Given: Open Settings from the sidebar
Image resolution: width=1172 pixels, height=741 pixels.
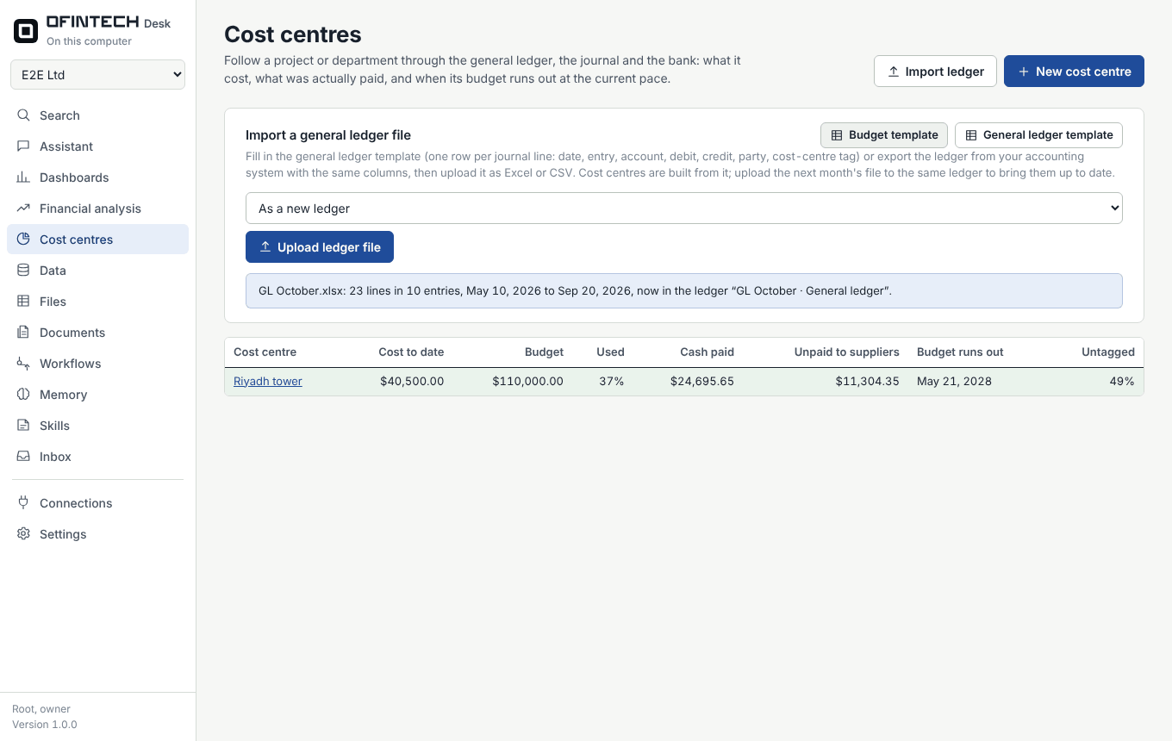Looking at the screenshot, I should (x=97, y=534).
